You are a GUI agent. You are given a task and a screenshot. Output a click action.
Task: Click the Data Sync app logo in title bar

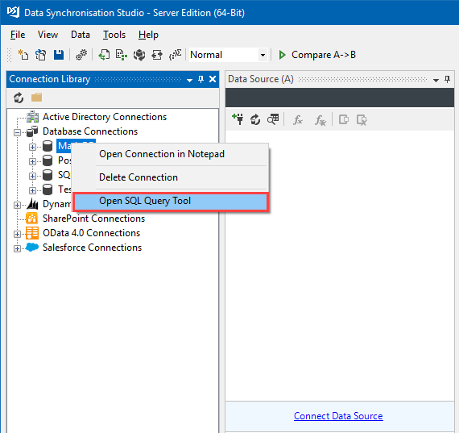[x=13, y=12]
